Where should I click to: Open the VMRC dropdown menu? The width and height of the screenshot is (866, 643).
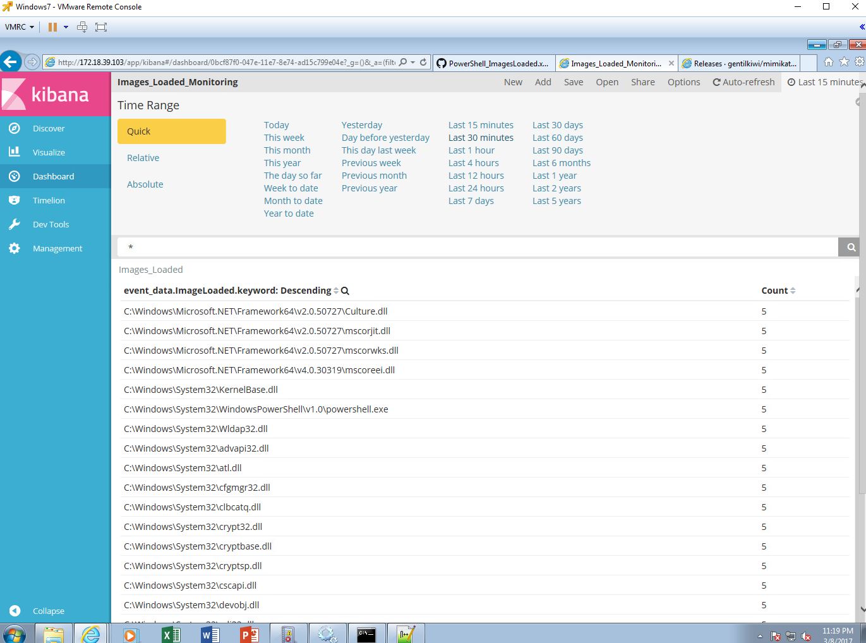19,27
